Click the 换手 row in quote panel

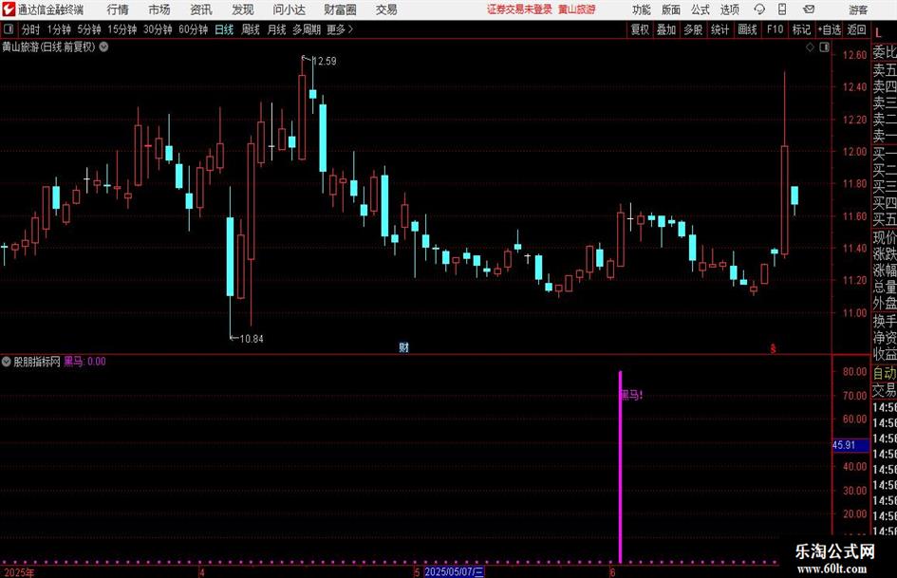click(885, 321)
